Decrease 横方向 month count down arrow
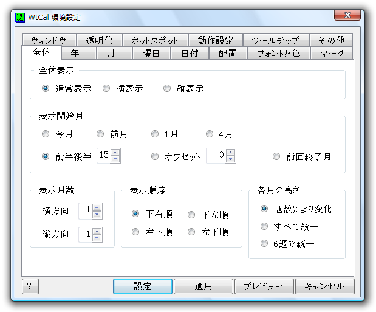376x312 pixels. pos(97,215)
